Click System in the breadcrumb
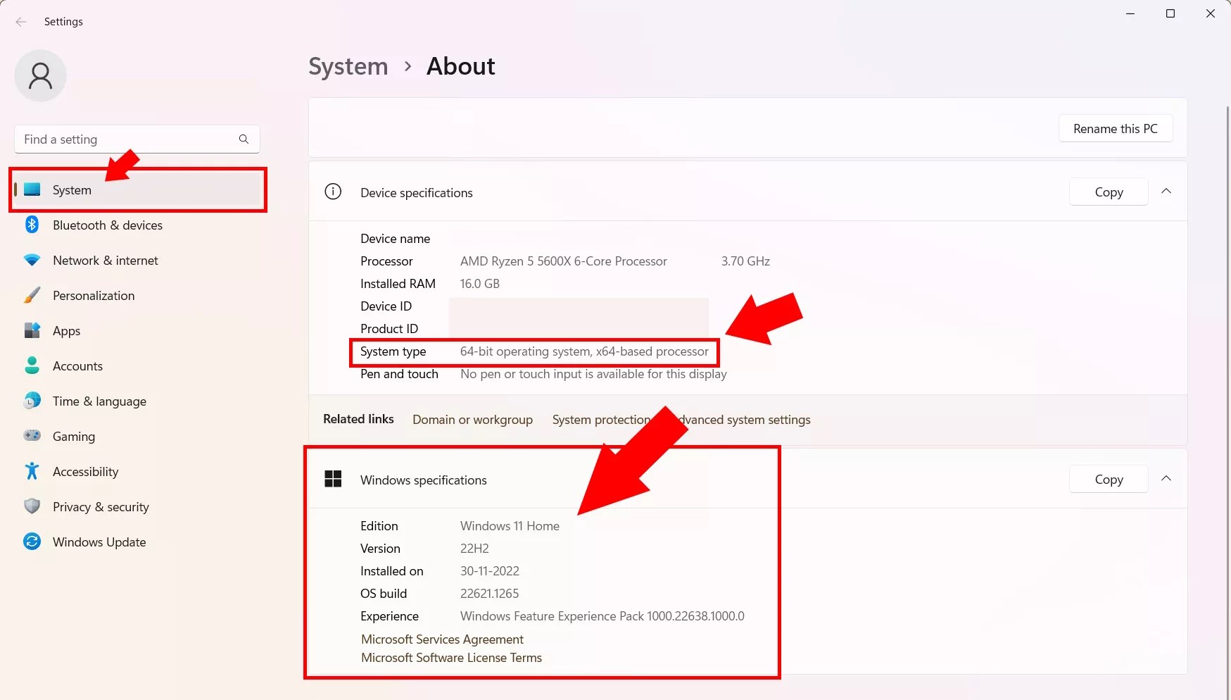The height and width of the screenshot is (700, 1231). pyautogui.click(x=348, y=66)
